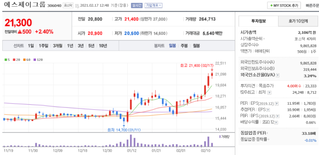Open the 시가총액순위 ranking link

251,39
